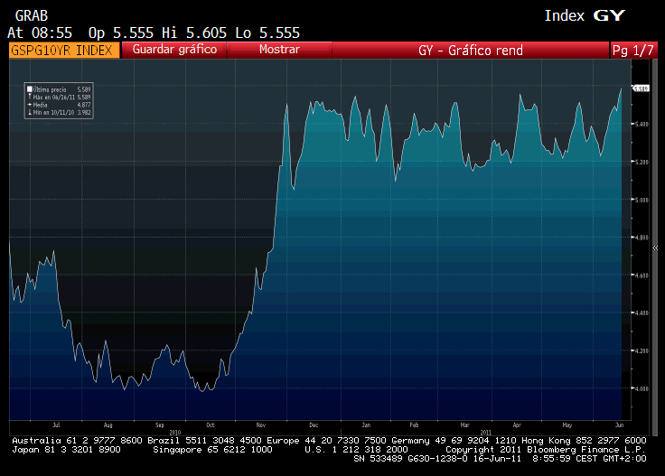Viewport: 665px width, 476px height.
Task: Click the 4.200 y-axis label
Action: (x=642, y=350)
